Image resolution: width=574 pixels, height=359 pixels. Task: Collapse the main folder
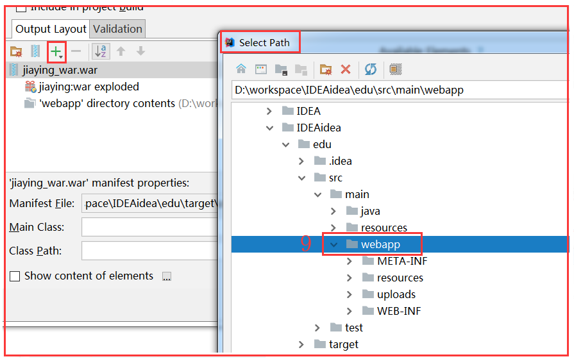coord(318,195)
